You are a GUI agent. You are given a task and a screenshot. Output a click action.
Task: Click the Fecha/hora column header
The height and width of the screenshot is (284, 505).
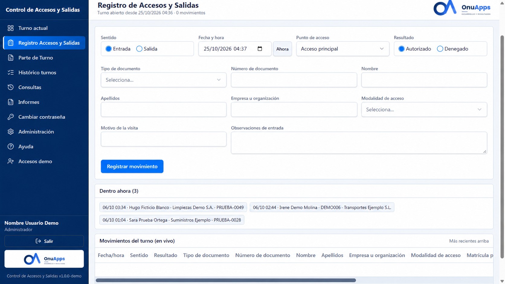[x=111, y=255]
